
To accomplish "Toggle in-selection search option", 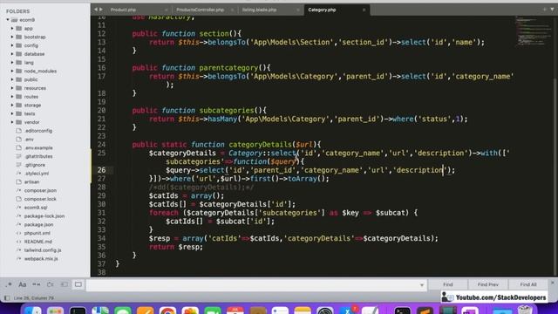I will (x=64, y=284).
